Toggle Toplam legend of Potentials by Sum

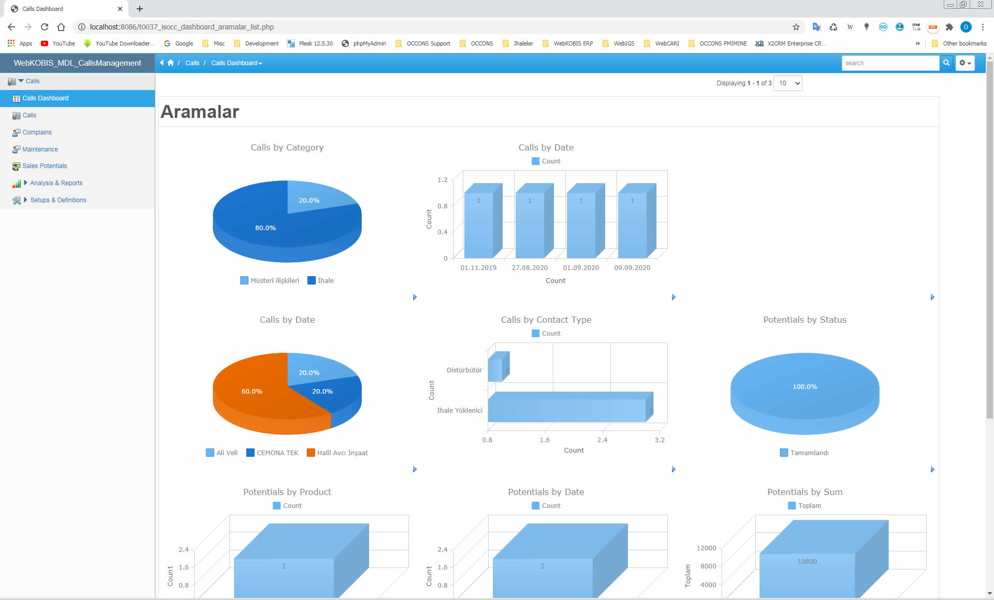coord(805,506)
